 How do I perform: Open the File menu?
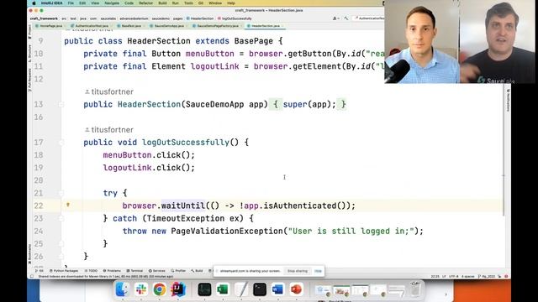coord(71,3)
